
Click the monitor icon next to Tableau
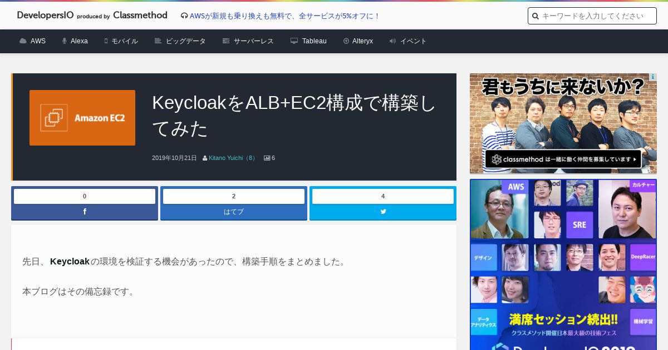coord(294,41)
